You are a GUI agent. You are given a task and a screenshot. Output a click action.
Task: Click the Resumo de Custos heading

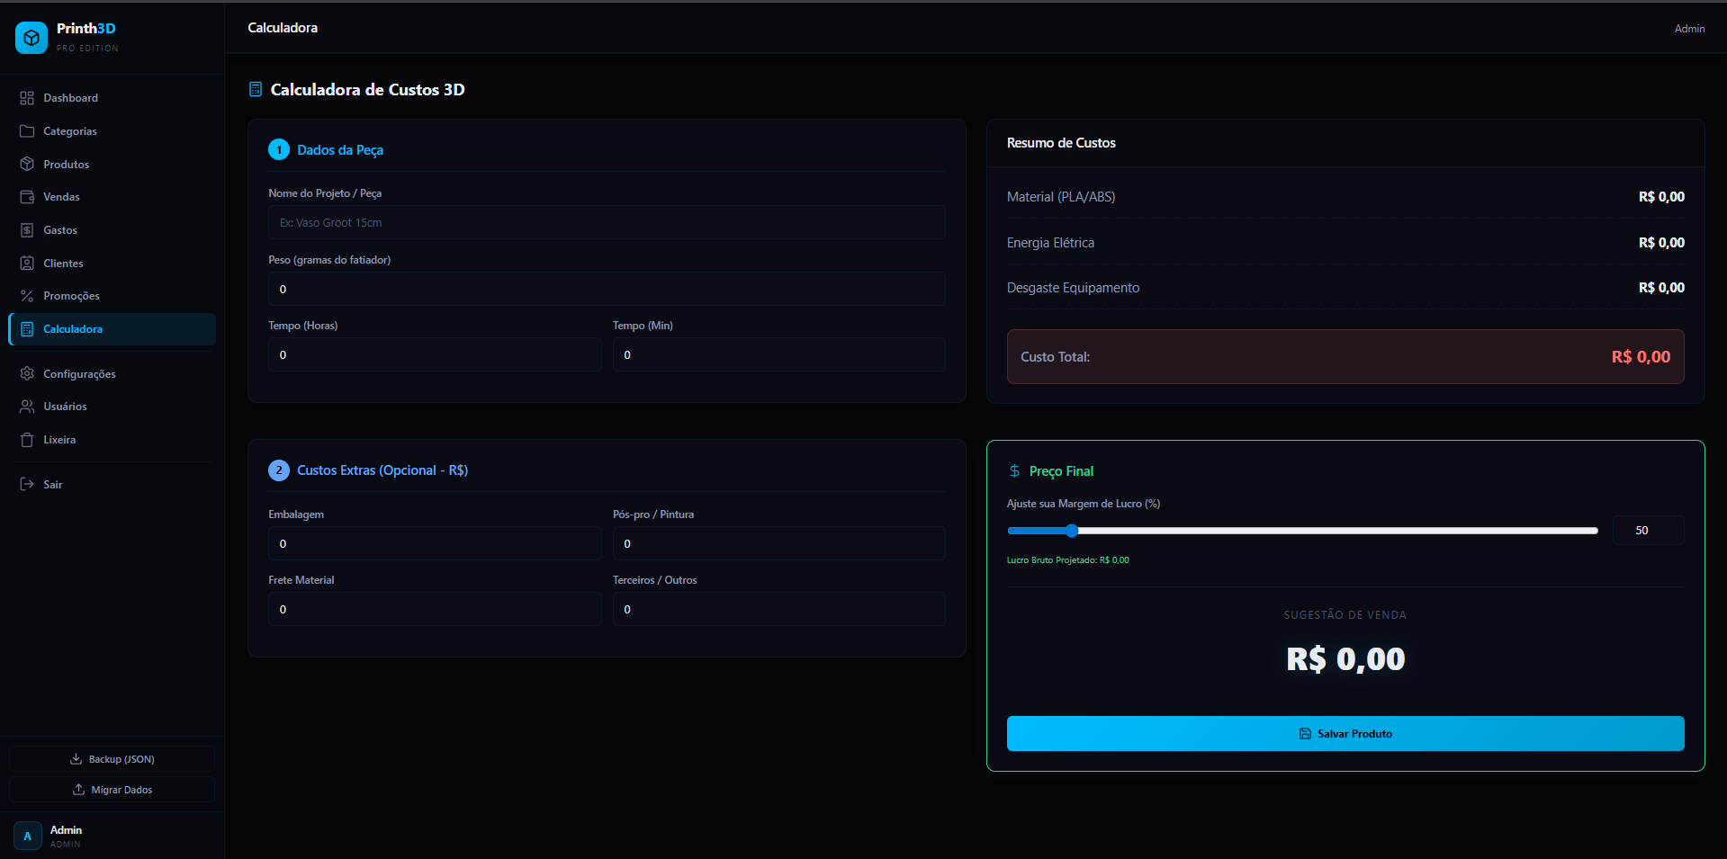point(1061,143)
